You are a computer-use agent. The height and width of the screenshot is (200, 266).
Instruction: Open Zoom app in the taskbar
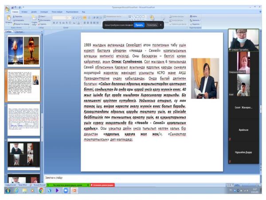[66, 190]
